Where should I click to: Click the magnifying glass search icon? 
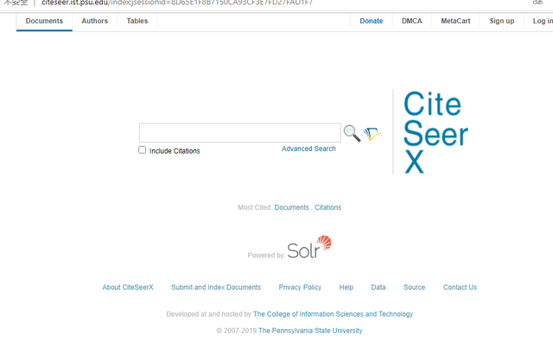[x=352, y=133]
